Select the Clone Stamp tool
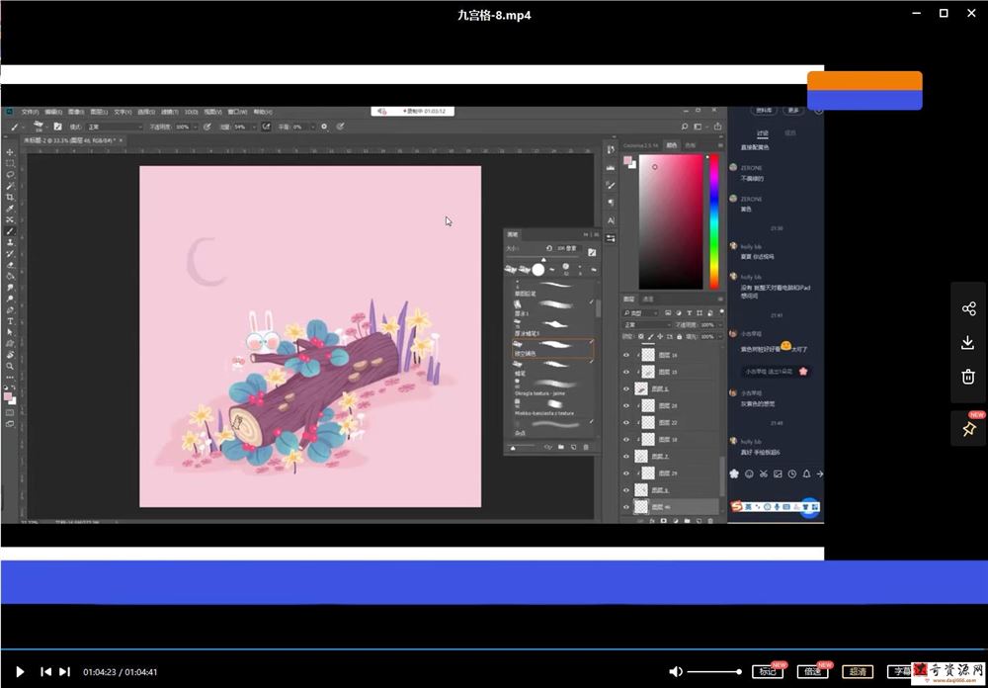Screen dimensions: 988x688 (x=10, y=243)
